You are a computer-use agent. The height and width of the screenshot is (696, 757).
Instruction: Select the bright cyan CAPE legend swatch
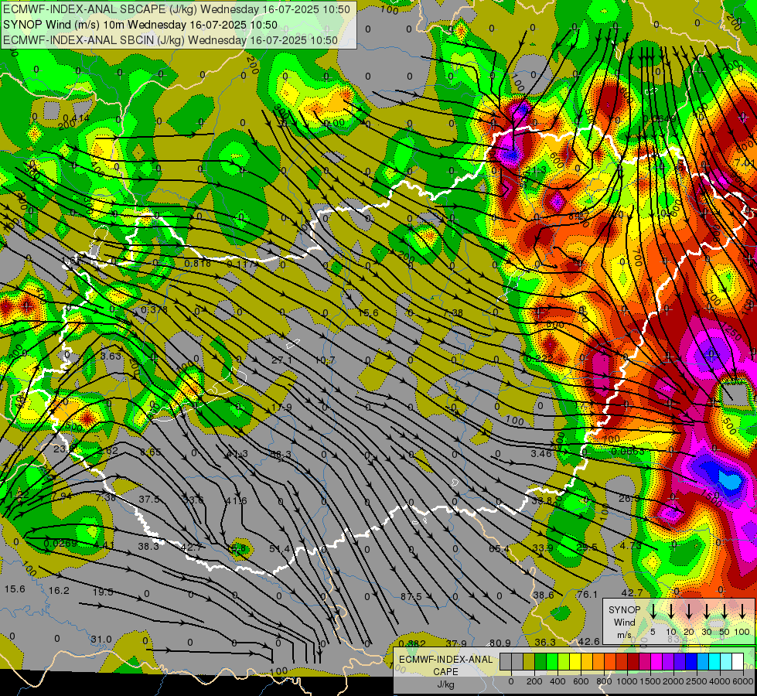(x=714, y=661)
